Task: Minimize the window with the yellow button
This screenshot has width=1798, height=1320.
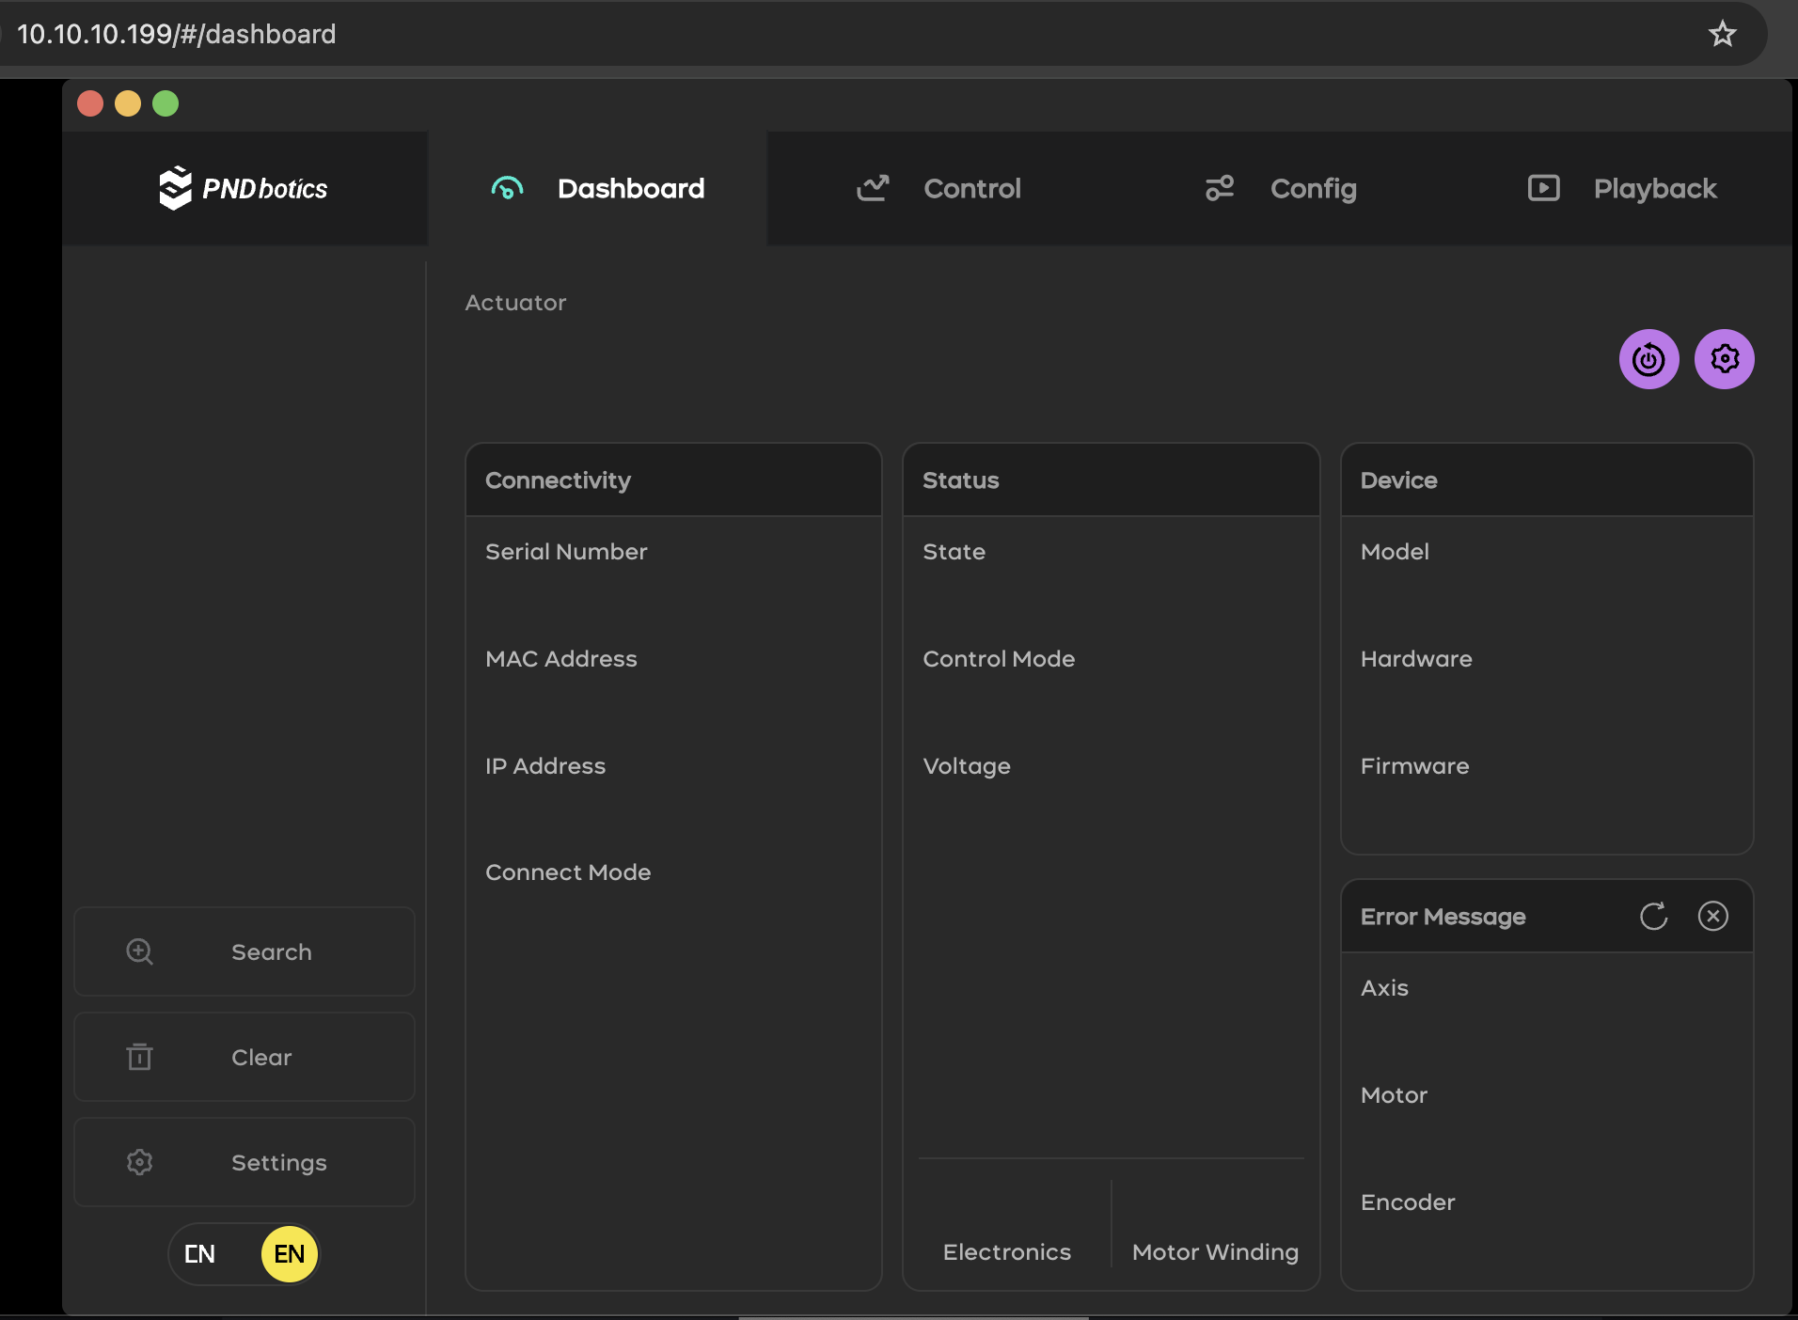Action: pyautogui.click(x=128, y=103)
